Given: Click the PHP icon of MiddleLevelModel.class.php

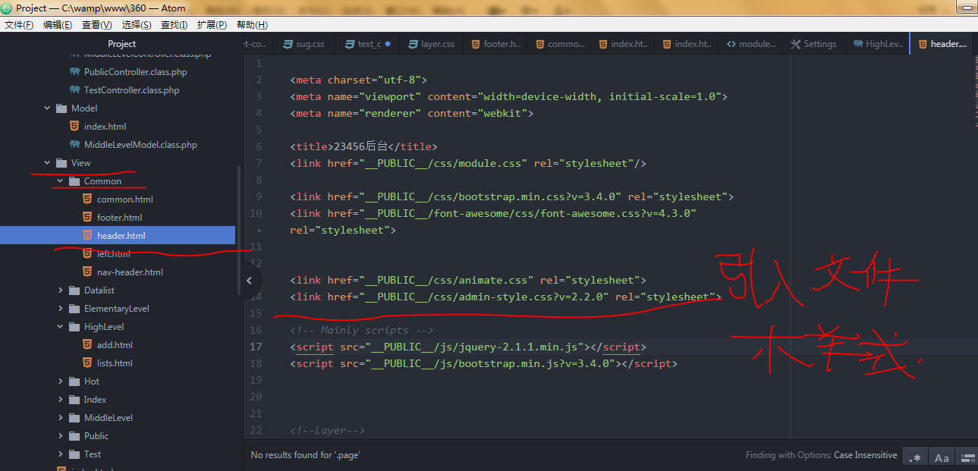Looking at the screenshot, I should pyautogui.click(x=74, y=145).
